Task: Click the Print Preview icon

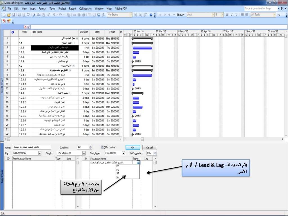Action: pyautogui.click(x=24, y=15)
